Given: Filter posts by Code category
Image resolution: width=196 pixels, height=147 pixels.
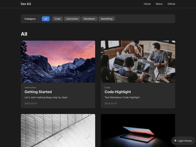Looking at the screenshot, I should 57,19.
